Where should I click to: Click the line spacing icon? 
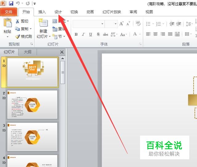(188, 24)
